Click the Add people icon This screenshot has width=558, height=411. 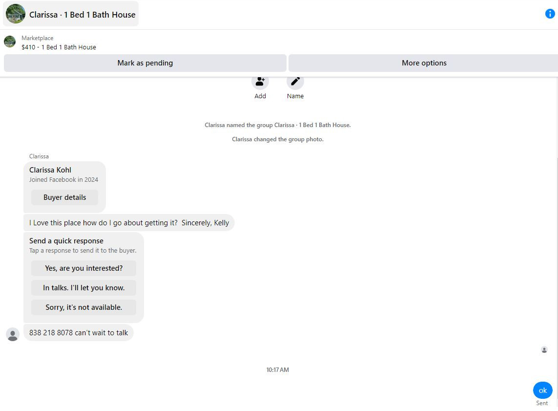[x=260, y=82]
